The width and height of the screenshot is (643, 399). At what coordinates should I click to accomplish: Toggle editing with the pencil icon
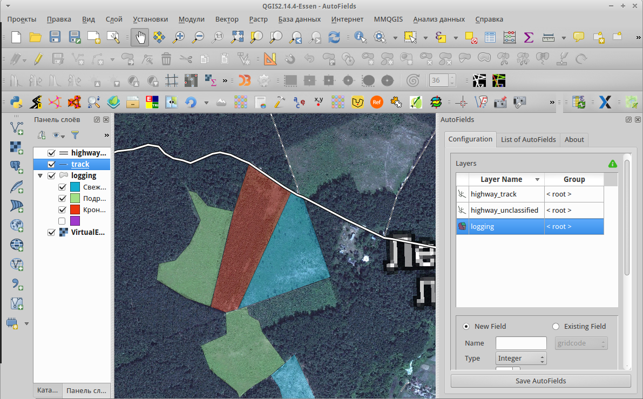click(38, 58)
